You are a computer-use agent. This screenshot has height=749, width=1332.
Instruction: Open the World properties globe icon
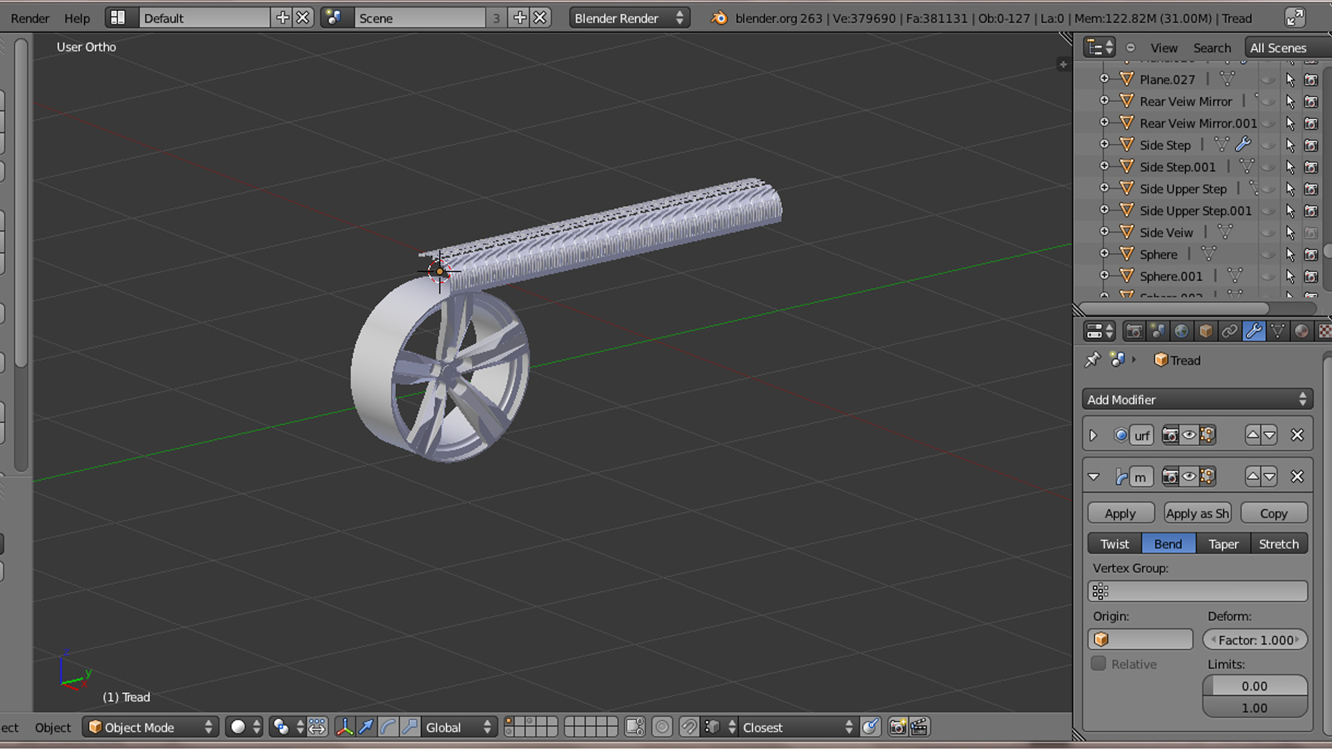click(1181, 332)
